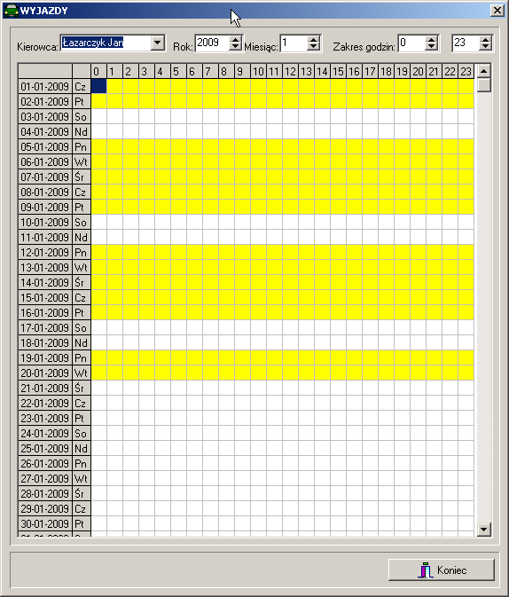Viewport: 509px width, 597px height.
Task: Click the Koniec button
Action: click(x=442, y=570)
